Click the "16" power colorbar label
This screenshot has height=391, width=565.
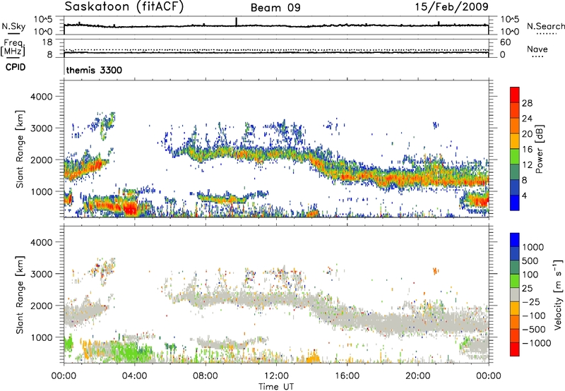tap(527, 150)
